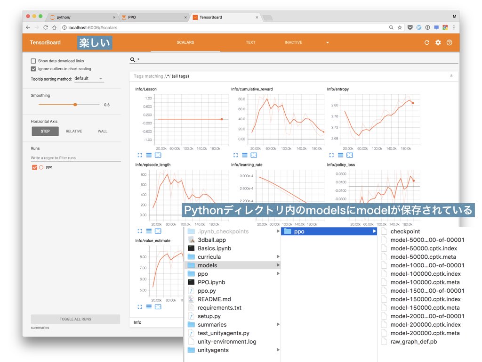
Task: Go to browser home page icon
Action: click(x=55, y=27)
